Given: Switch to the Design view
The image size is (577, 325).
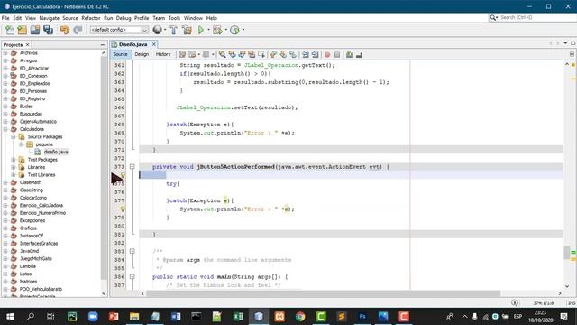Looking at the screenshot, I should 142,54.
